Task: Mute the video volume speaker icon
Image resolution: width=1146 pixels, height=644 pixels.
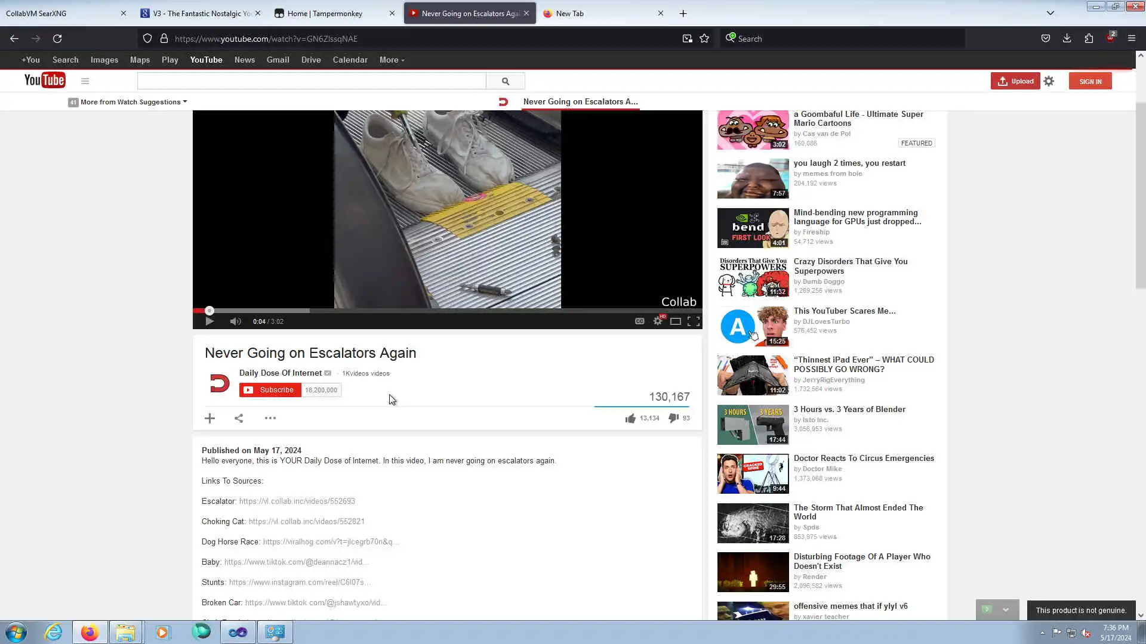Action: point(235,321)
